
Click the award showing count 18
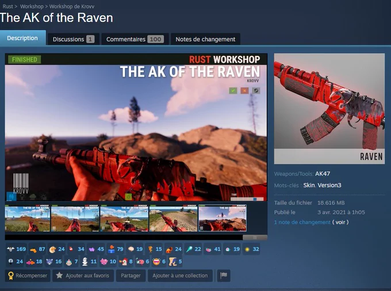(34, 261)
